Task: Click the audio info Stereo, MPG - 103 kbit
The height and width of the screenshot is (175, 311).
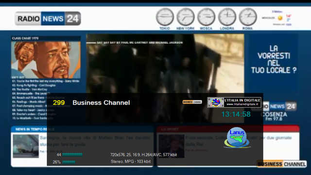Action: [131, 161]
